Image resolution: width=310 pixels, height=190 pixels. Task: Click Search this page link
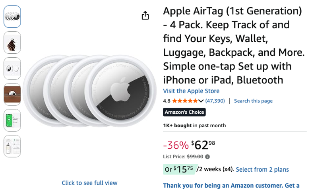point(253,101)
